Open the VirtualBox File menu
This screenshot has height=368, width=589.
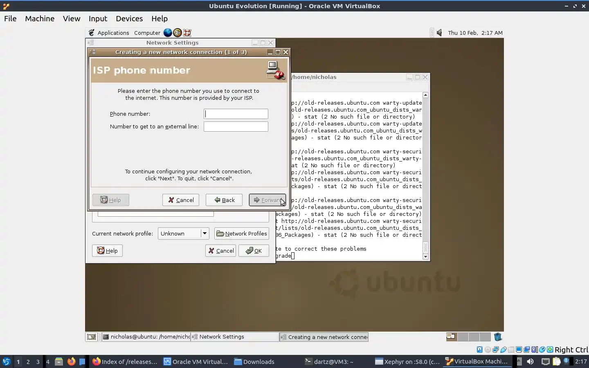tap(10, 18)
